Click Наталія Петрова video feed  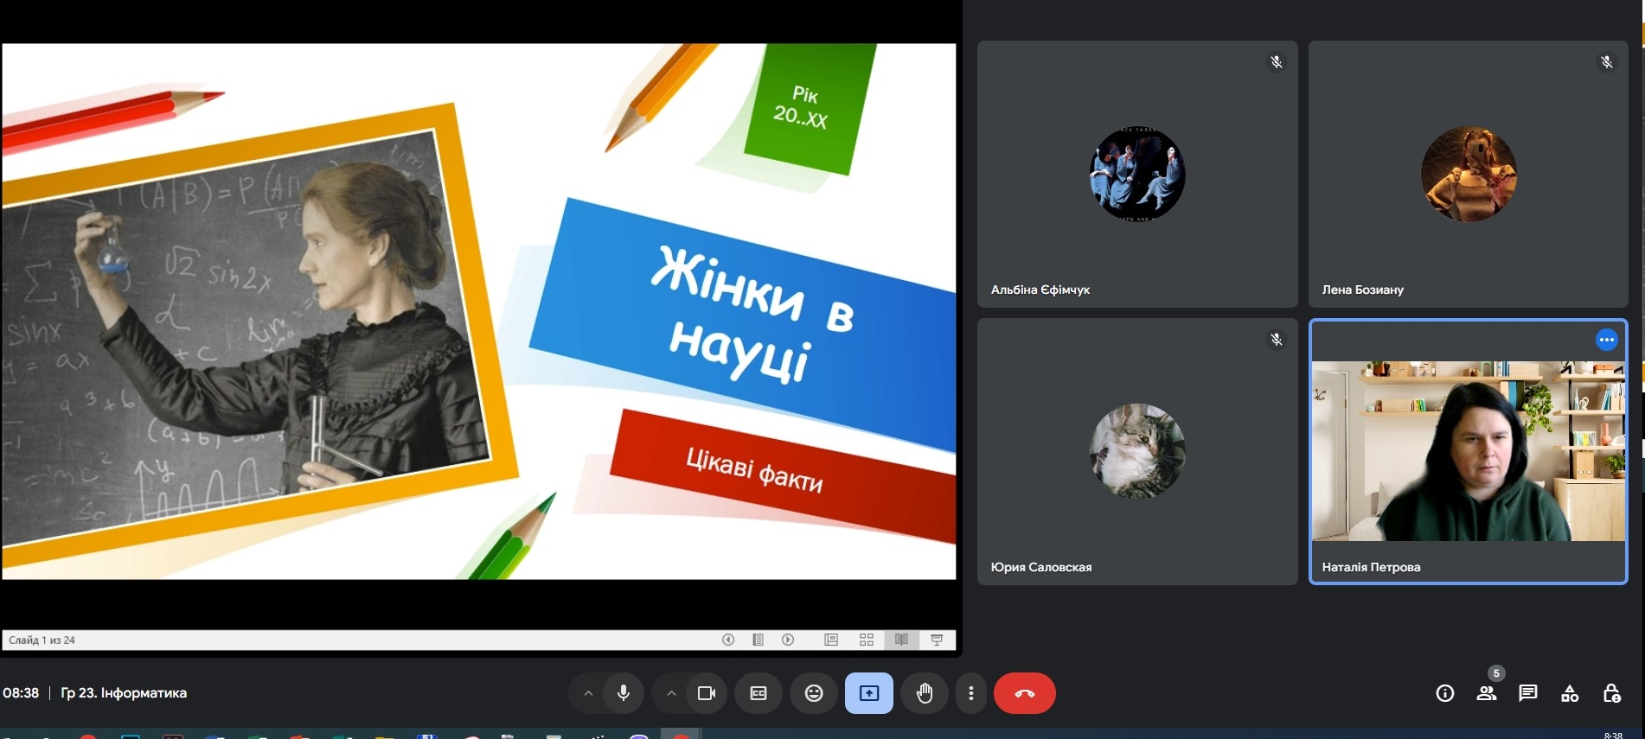(x=1469, y=451)
